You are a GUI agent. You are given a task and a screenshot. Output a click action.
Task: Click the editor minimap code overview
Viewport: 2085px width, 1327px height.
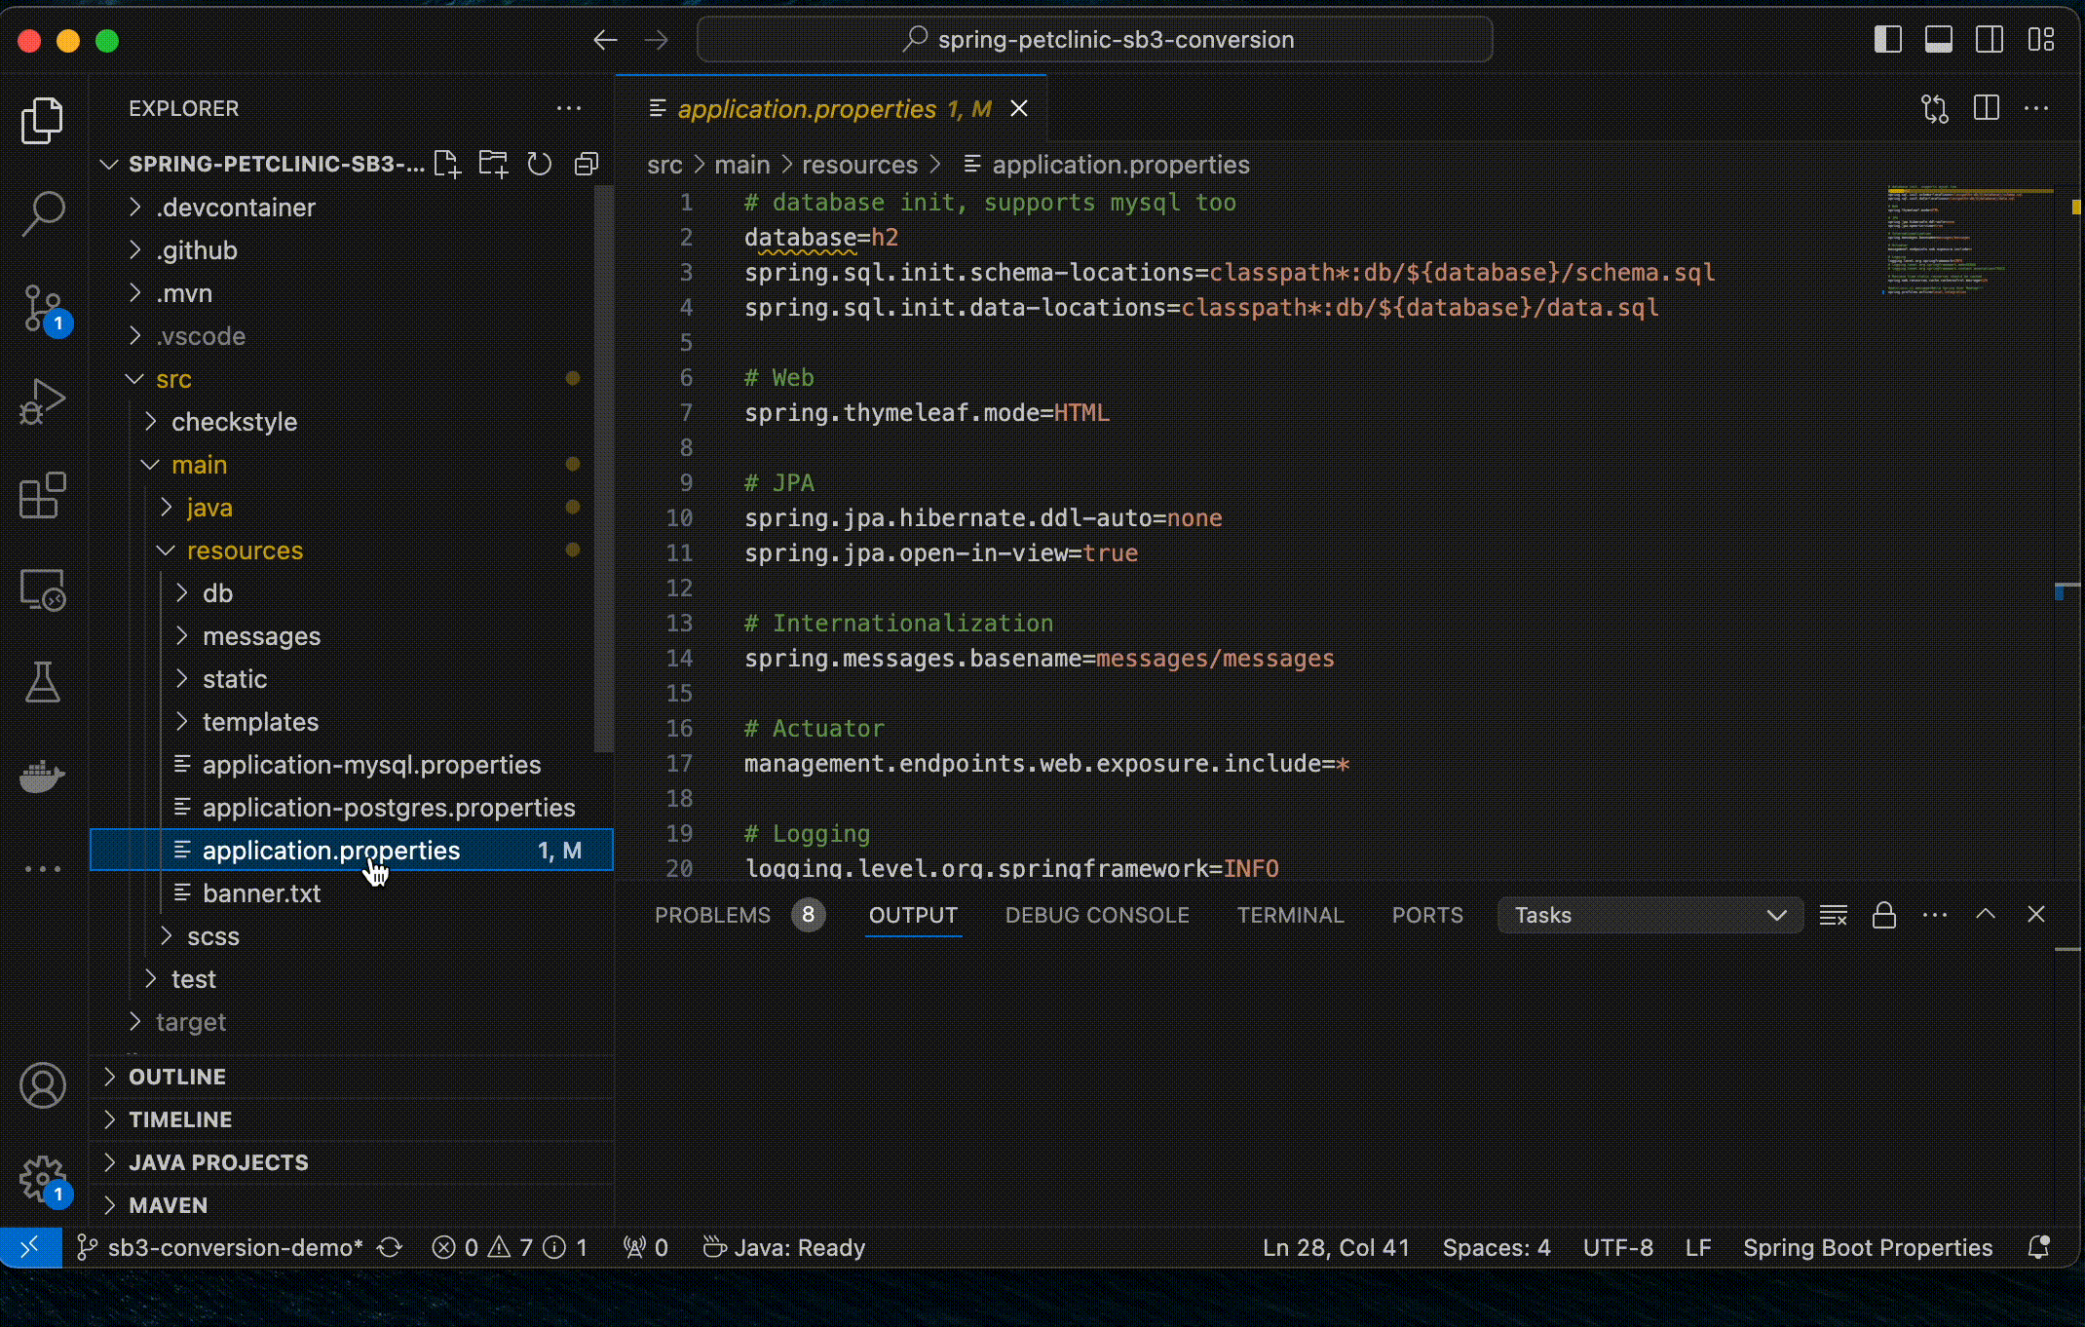pos(1958,239)
